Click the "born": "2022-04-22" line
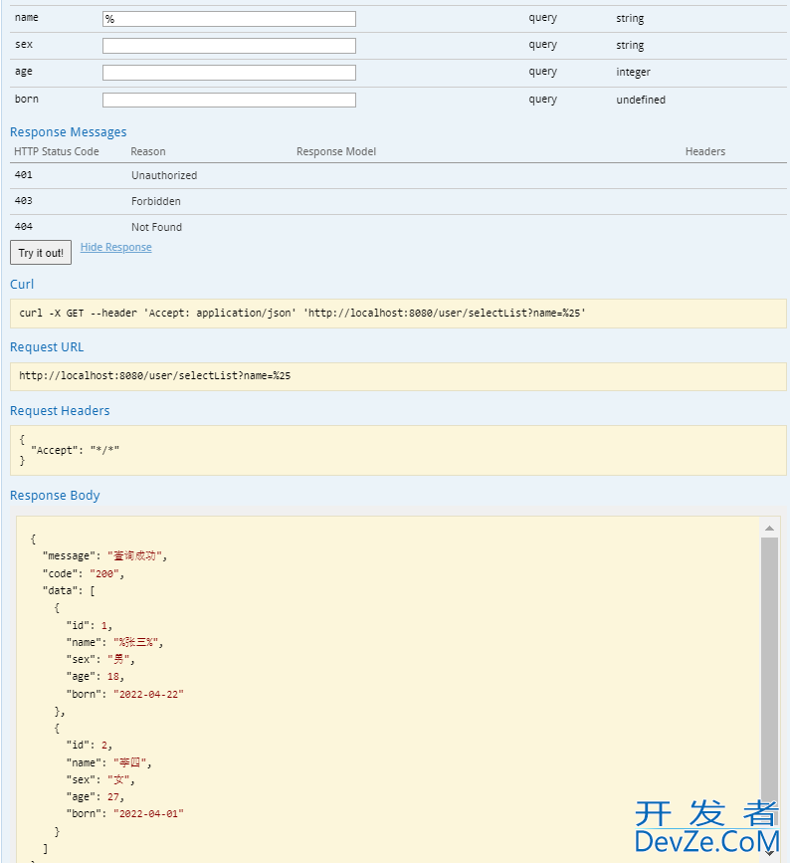 (125, 694)
